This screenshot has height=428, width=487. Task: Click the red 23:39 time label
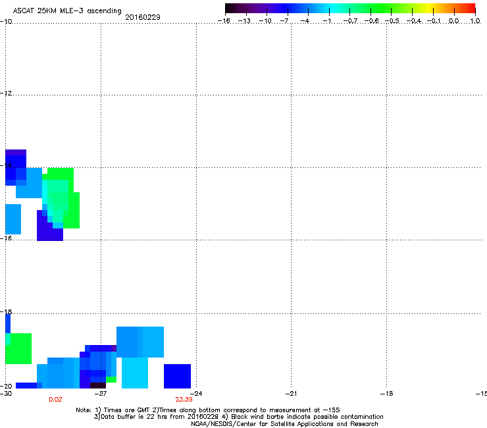coord(184,400)
